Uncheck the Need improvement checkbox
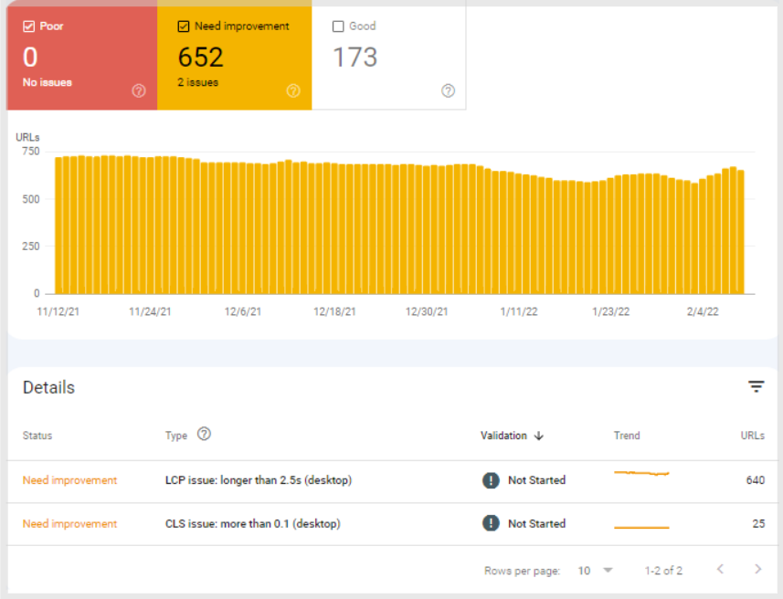 click(x=184, y=26)
